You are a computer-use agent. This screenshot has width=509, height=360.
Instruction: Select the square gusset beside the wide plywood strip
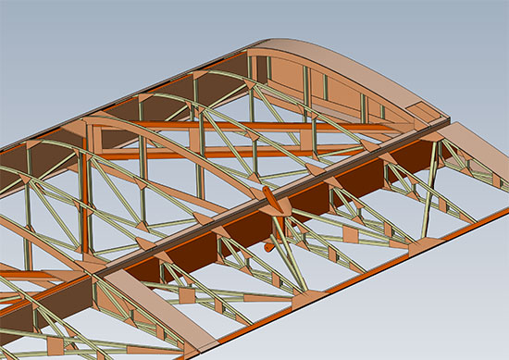coord(187,296)
